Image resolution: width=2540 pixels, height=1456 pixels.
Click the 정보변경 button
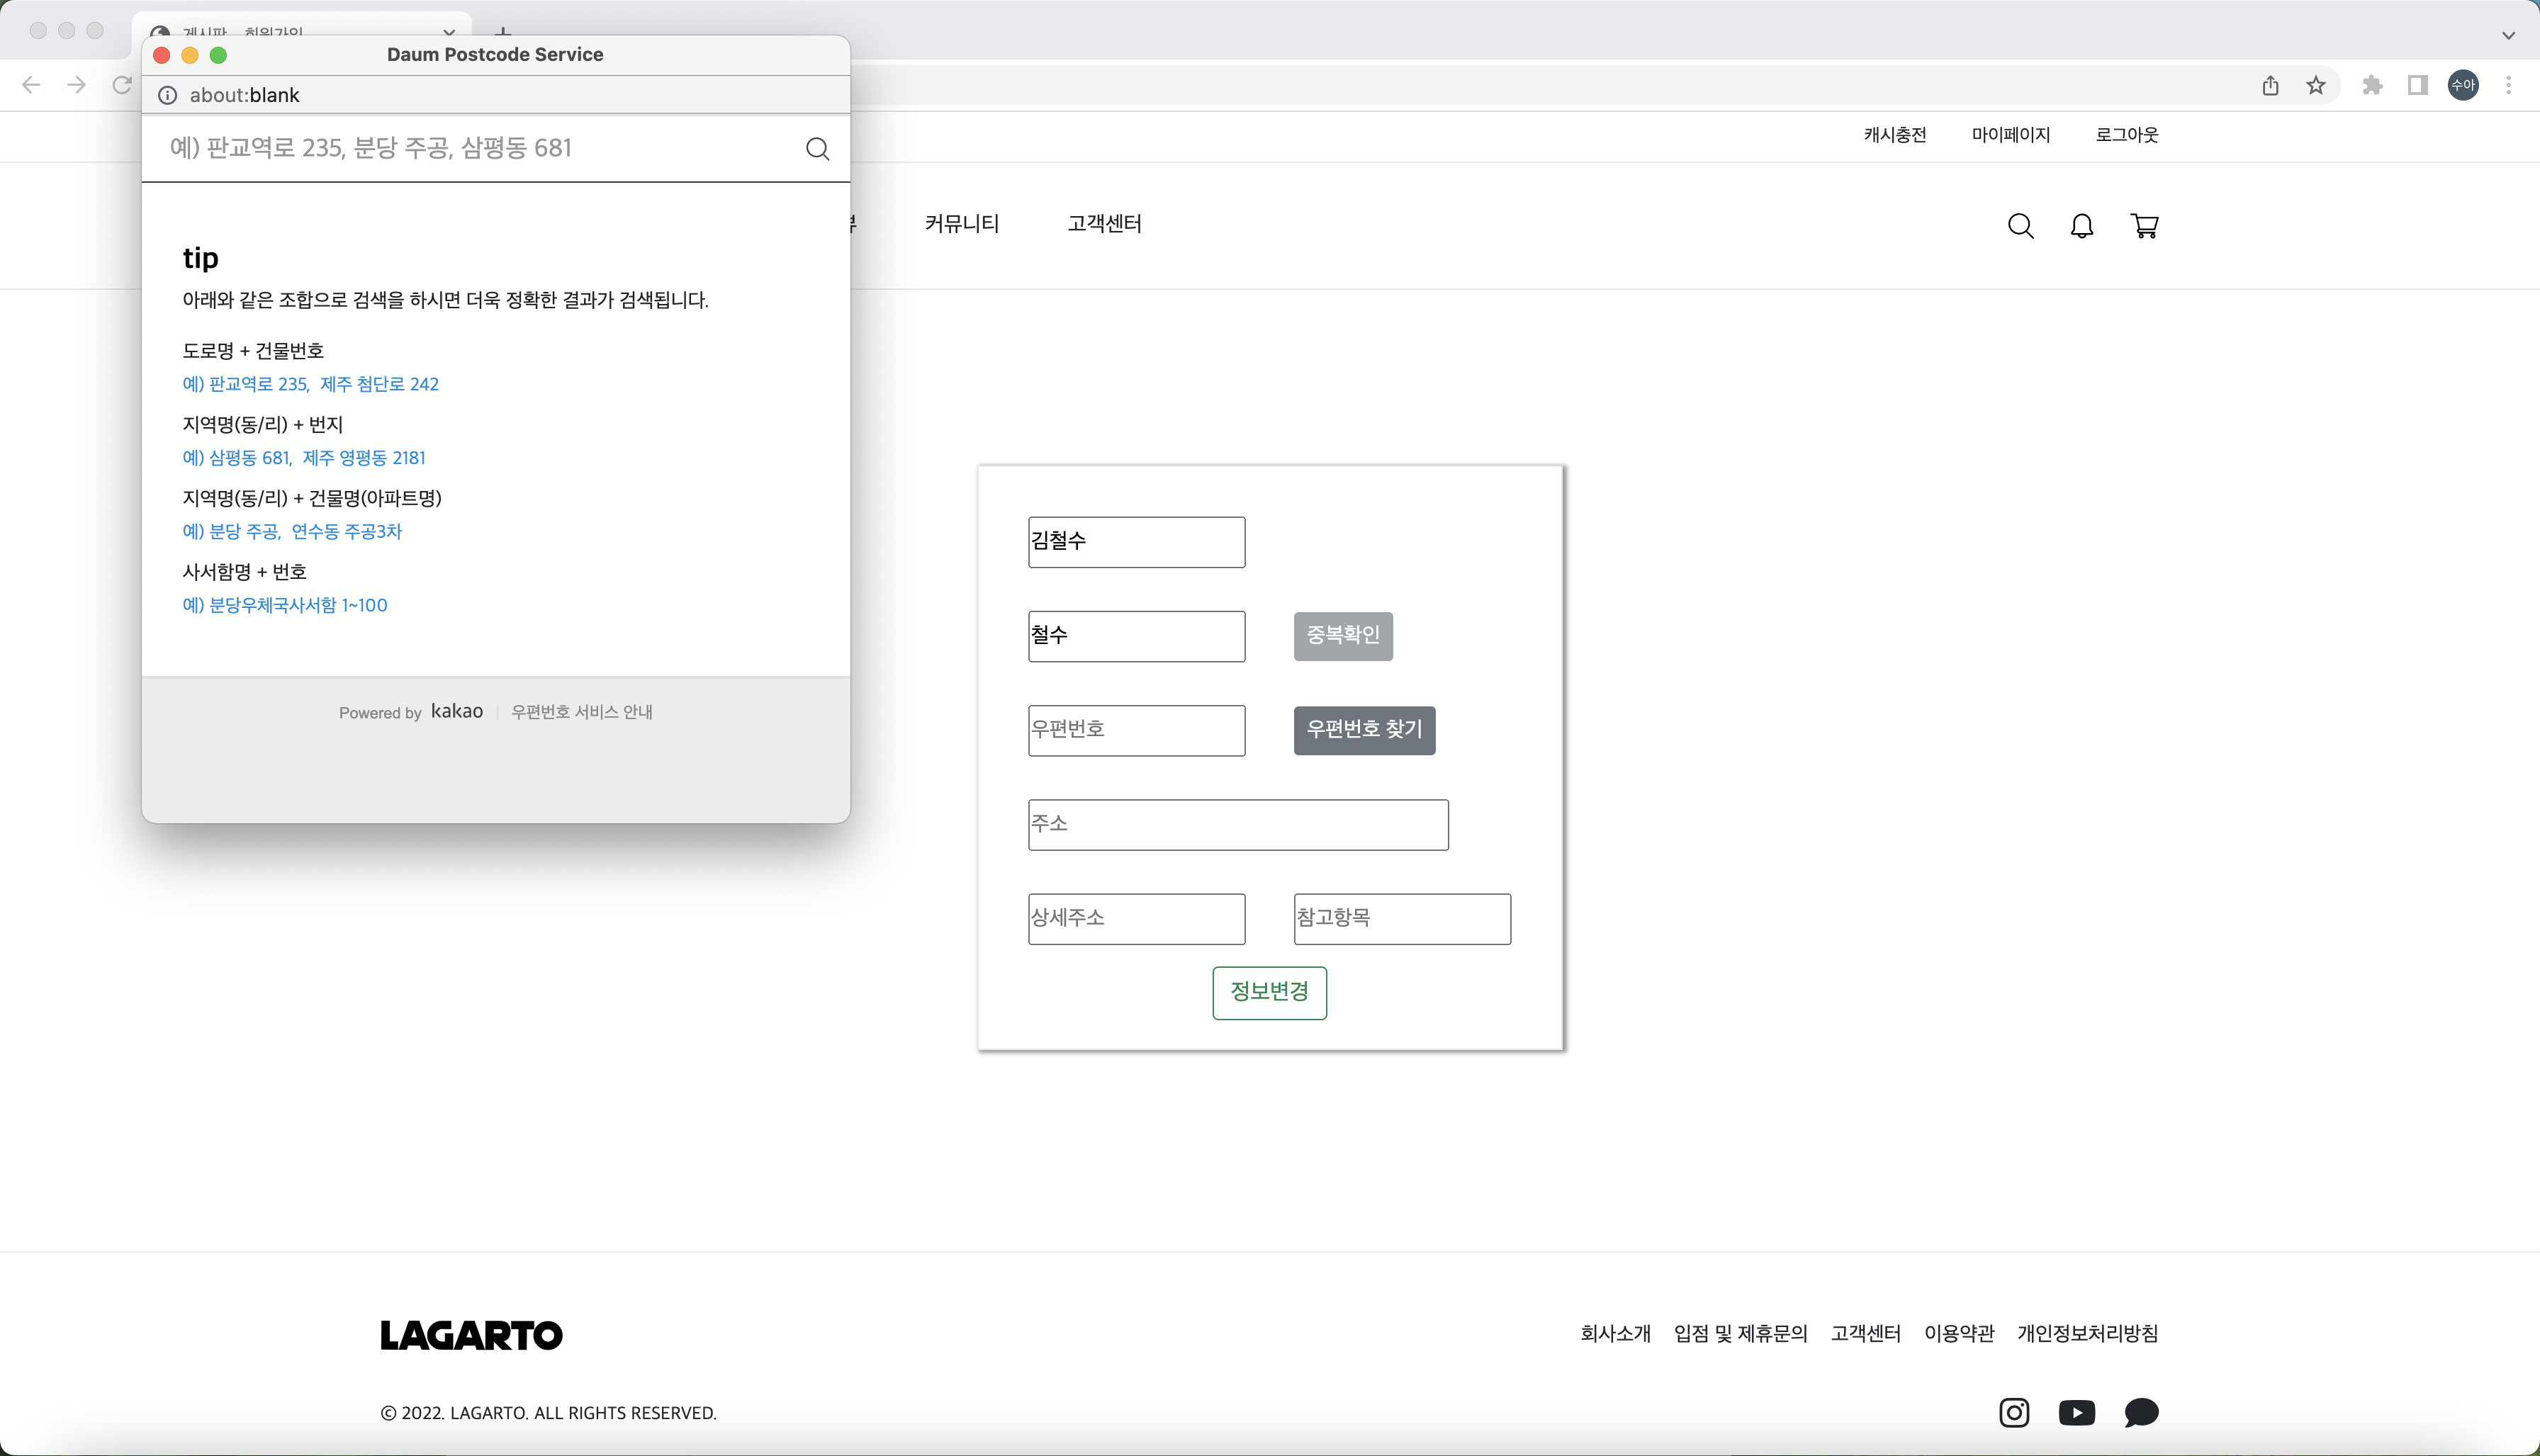pyautogui.click(x=1269, y=992)
